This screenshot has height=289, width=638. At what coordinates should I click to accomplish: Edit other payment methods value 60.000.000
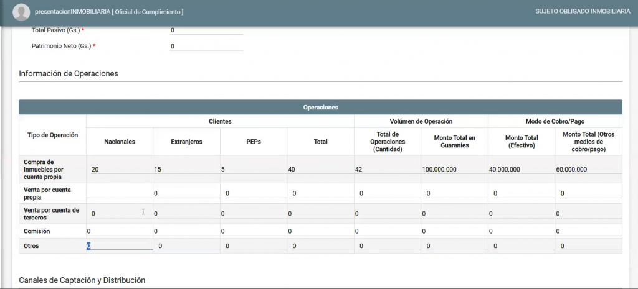(588, 170)
